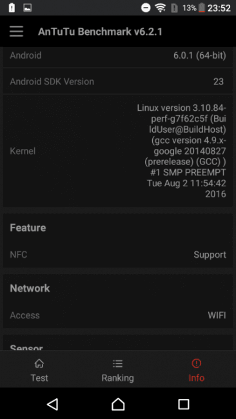Screen dimensions: 236x419
Task: Tap the NFC Support row
Action: 118,255
